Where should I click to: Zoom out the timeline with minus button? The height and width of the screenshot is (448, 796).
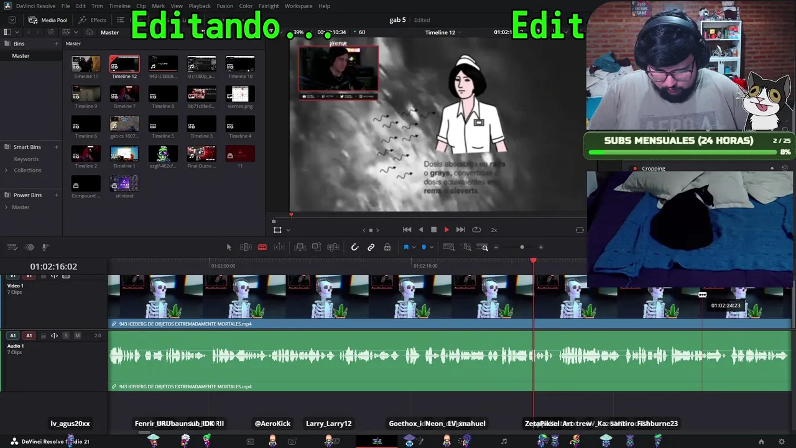(x=496, y=248)
